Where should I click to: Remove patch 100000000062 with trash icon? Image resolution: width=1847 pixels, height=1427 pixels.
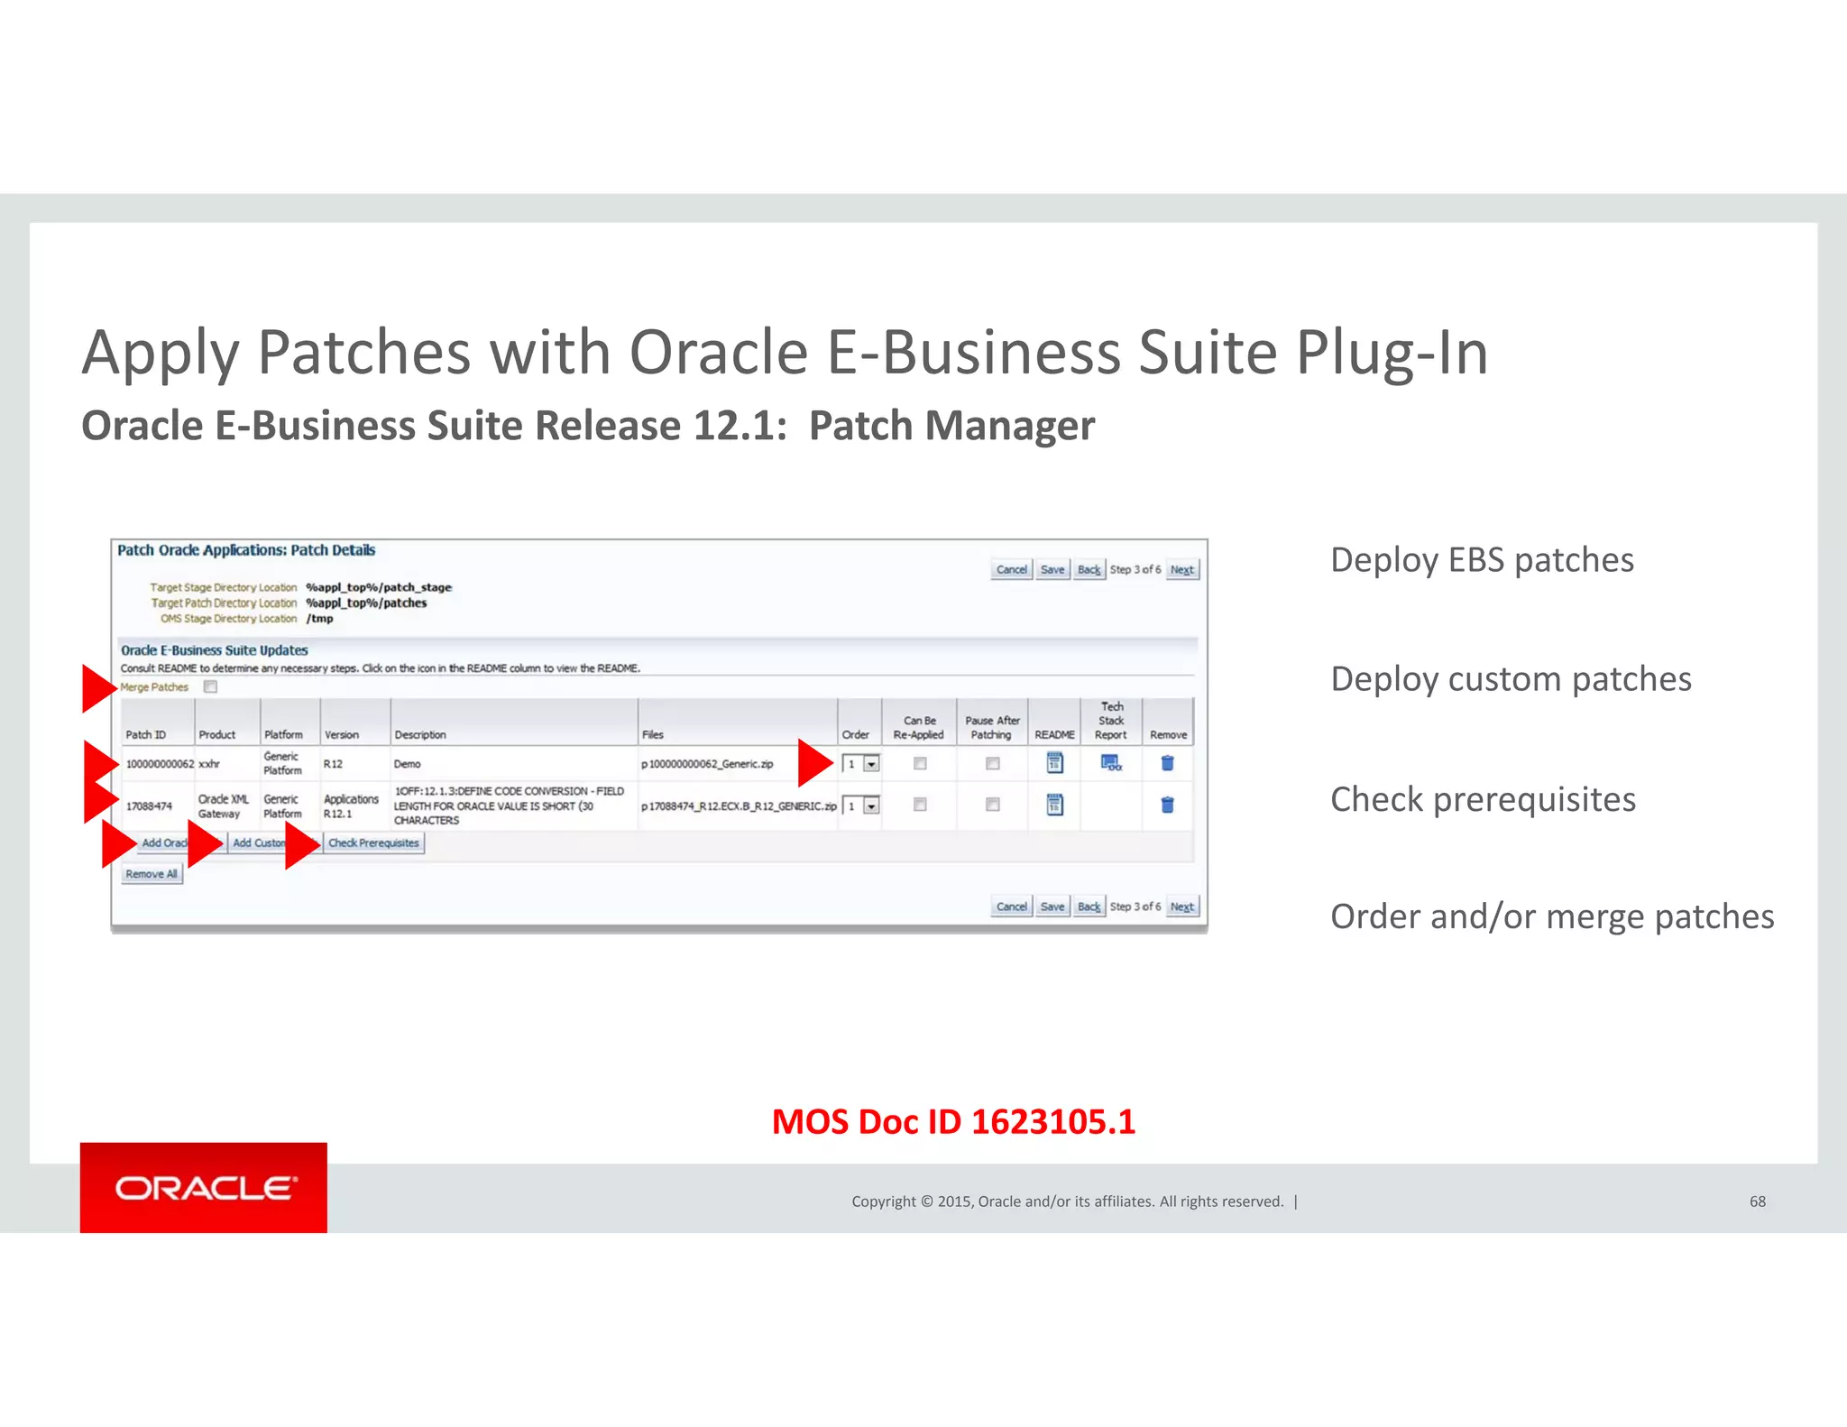1167,763
